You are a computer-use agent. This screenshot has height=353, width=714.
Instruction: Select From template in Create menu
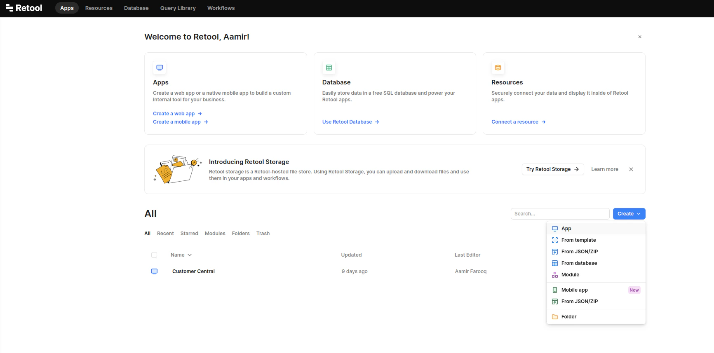pos(596,240)
